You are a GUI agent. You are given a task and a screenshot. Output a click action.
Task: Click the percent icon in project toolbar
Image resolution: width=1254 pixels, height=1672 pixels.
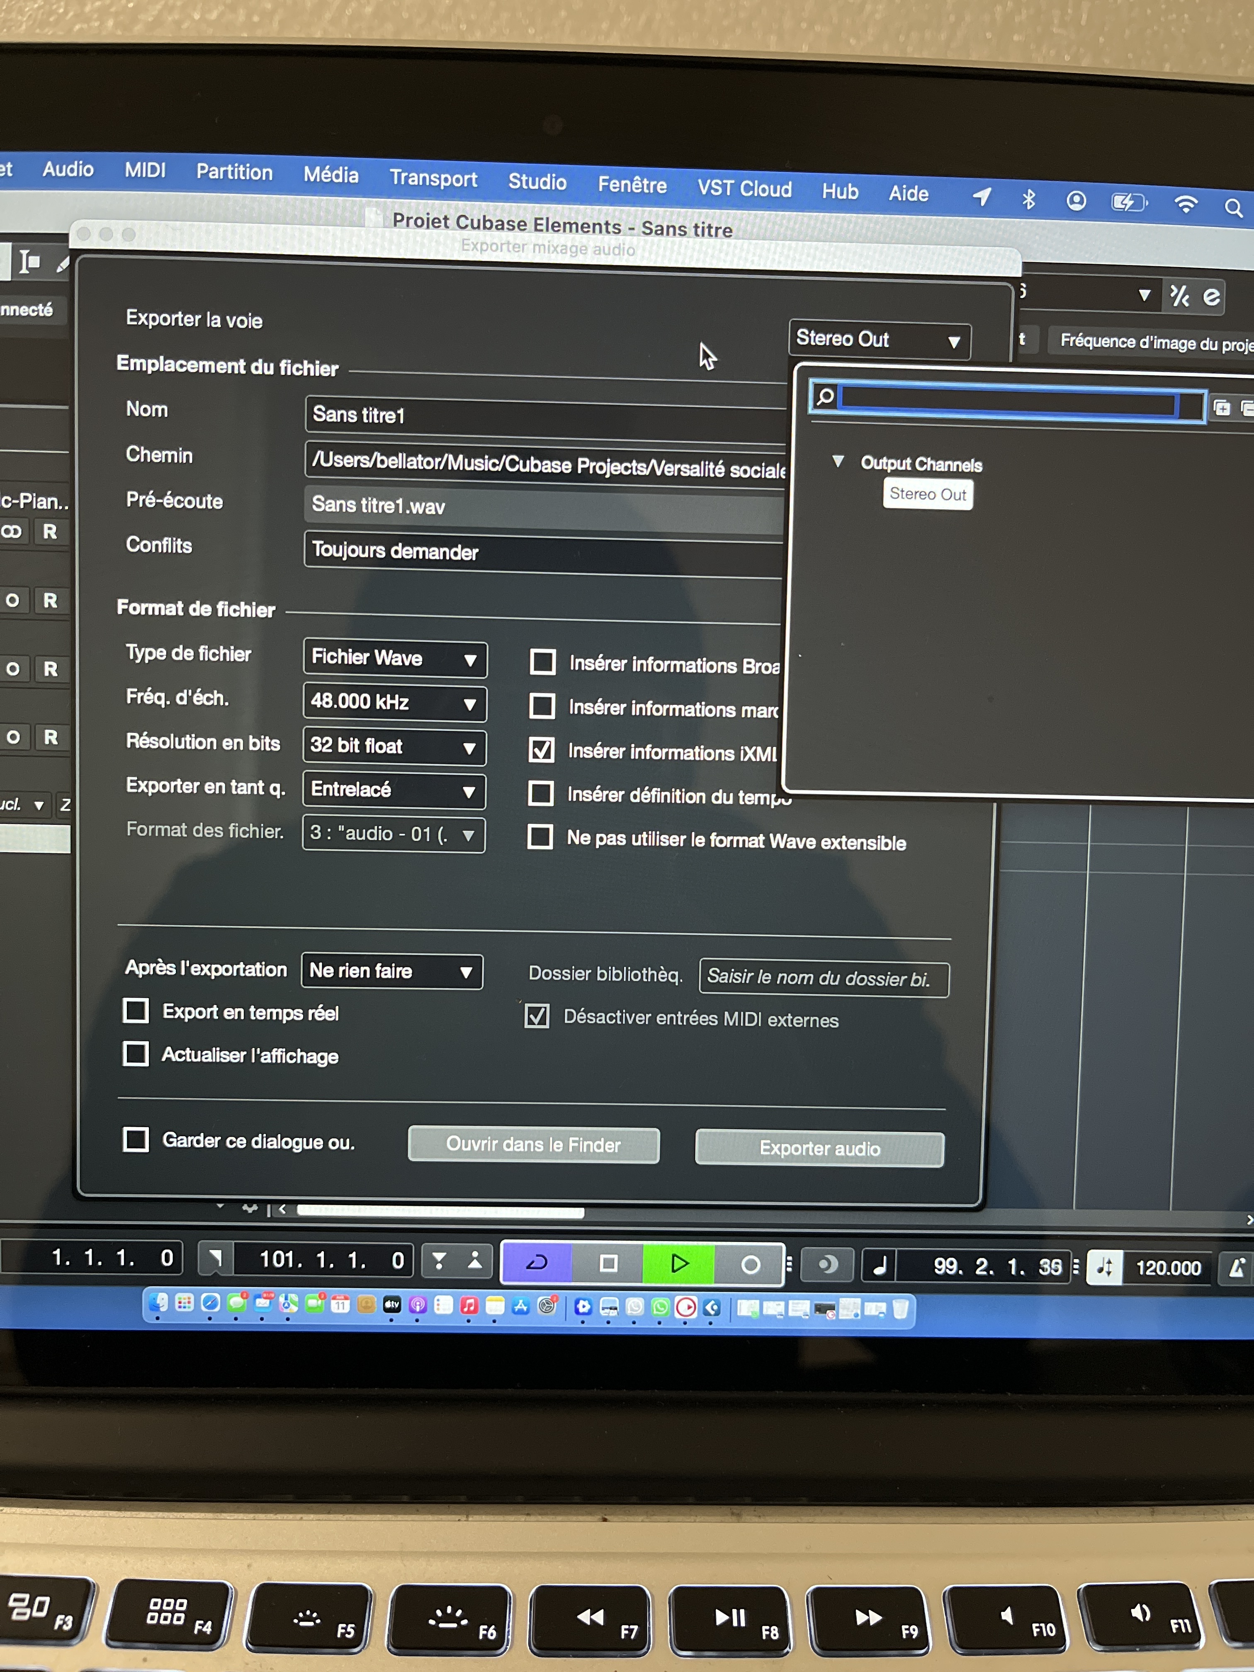point(1179,296)
